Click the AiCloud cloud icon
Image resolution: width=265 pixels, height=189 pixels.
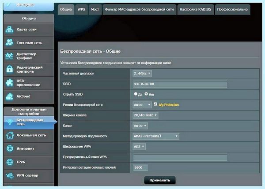pyautogui.click(x=9, y=96)
